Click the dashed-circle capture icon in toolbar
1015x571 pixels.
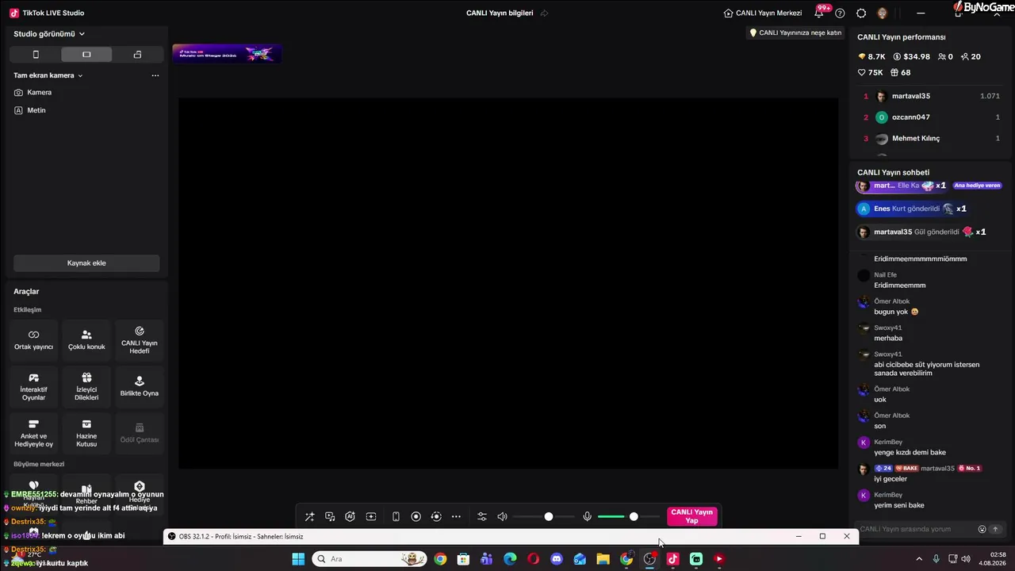pyautogui.click(x=436, y=517)
